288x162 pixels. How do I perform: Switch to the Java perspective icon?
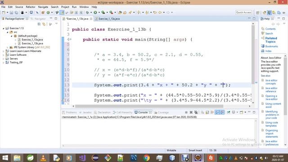(269, 13)
